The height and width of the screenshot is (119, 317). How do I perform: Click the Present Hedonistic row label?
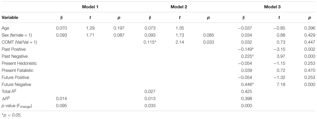click(16, 63)
